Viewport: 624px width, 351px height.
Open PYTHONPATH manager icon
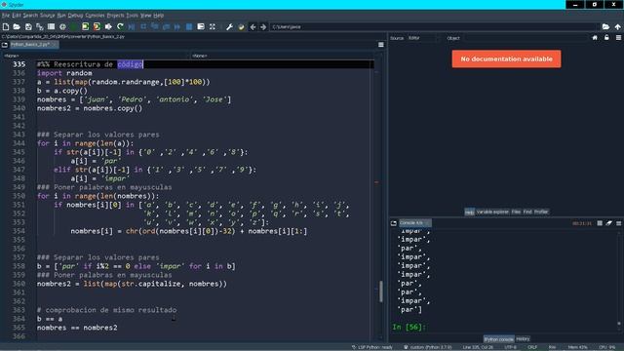[x=241, y=26]
